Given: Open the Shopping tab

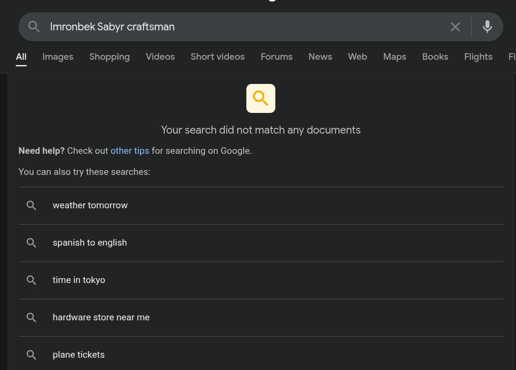Looking at the screenshot, I should 110,57.
